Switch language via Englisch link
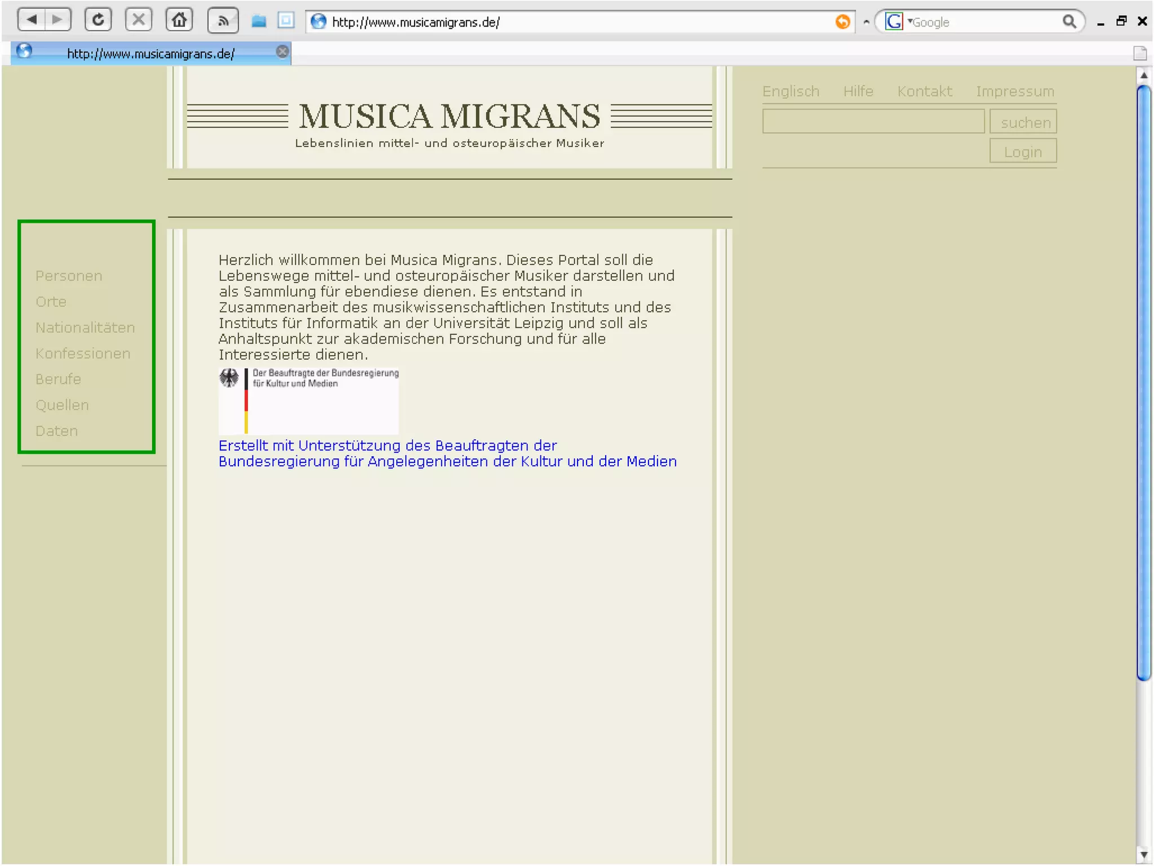Screen dimensions: 1154x866 tap(791, 91)
